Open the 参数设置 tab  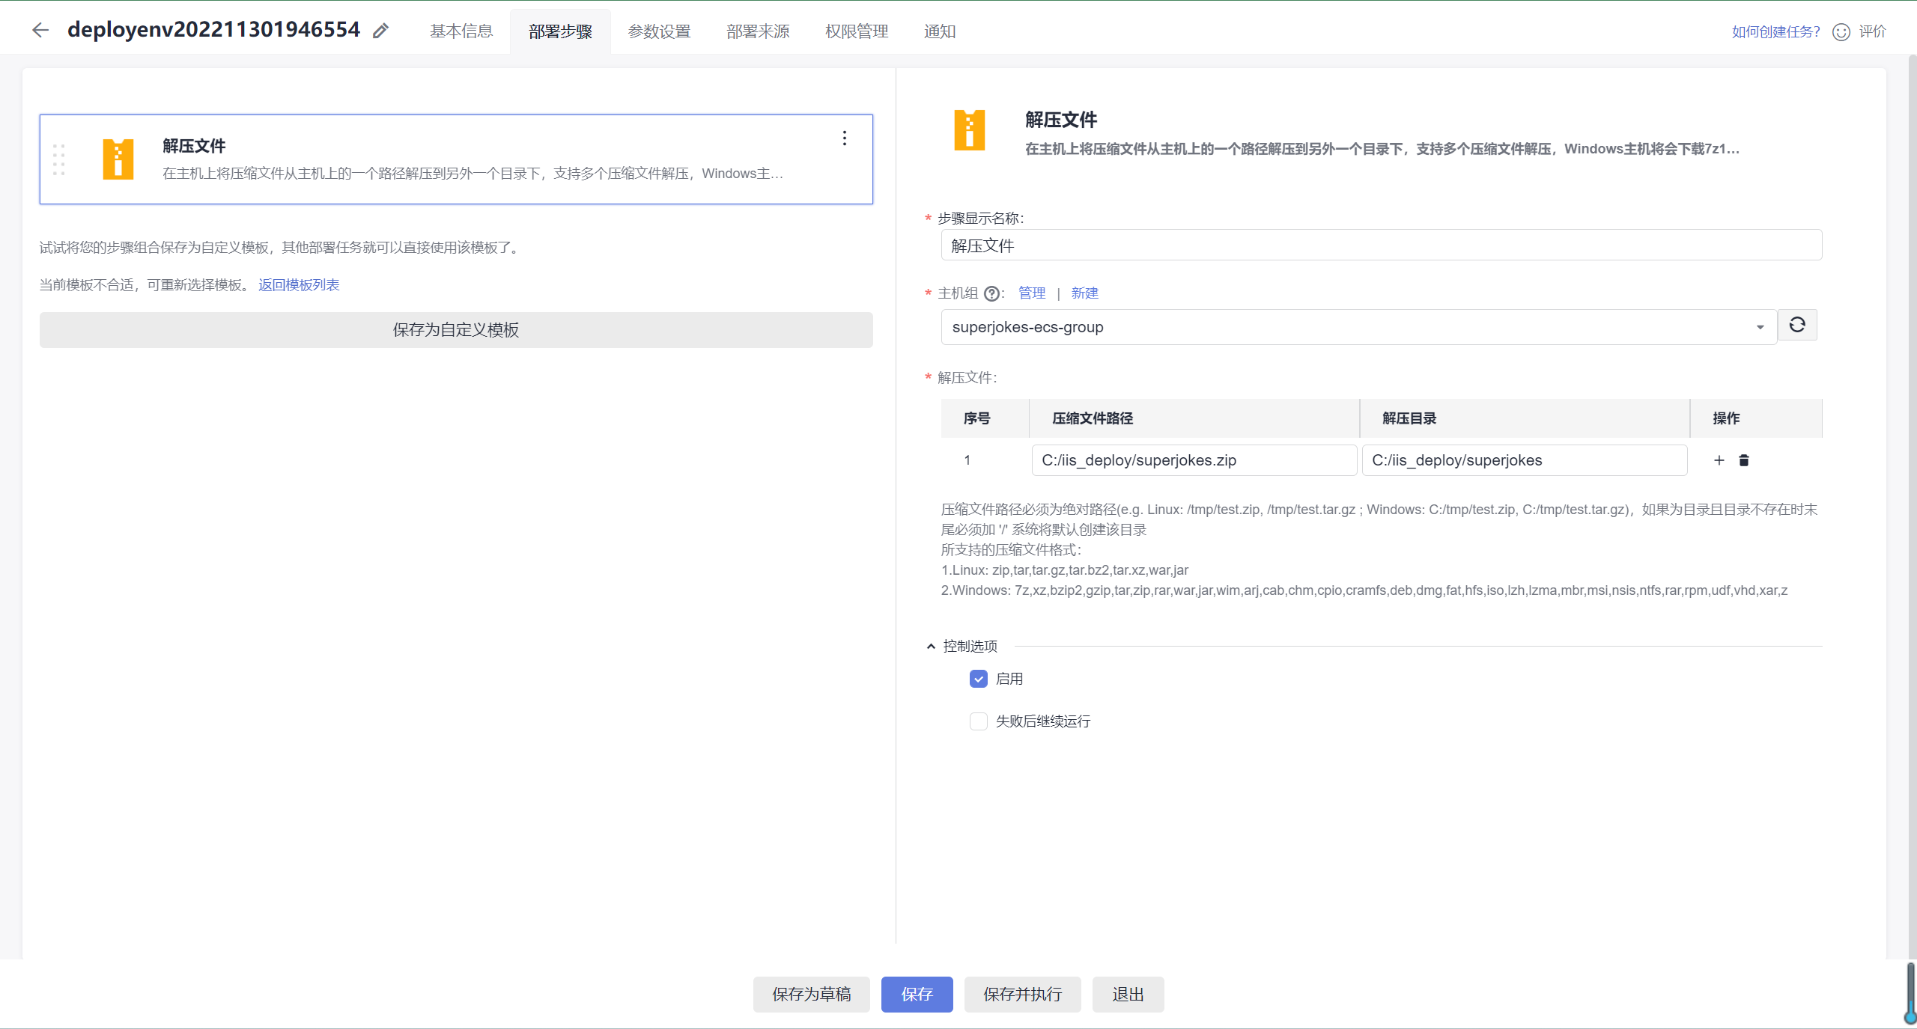[x=659, y=31]
